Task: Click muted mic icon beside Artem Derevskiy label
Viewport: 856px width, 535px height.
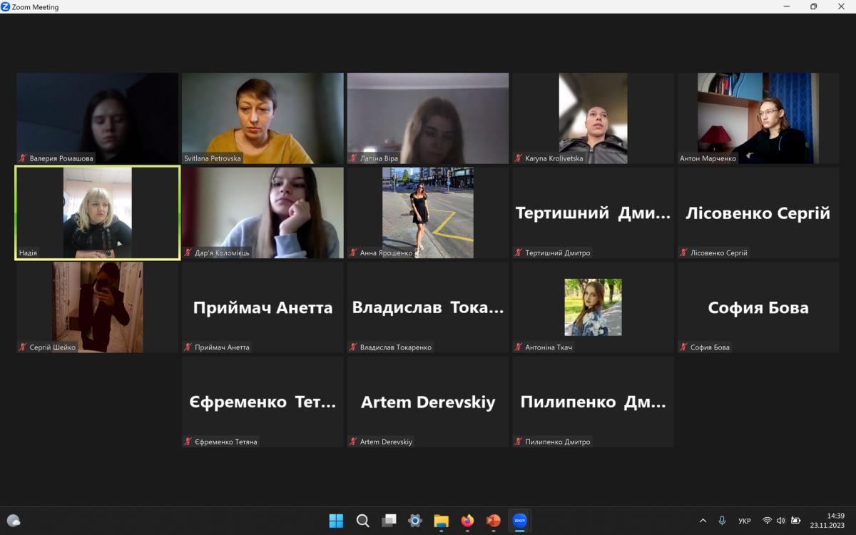Action: tap(353, 442)
